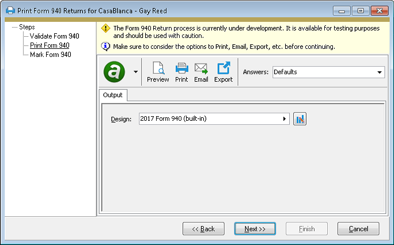Click the blue information icon in the notice
The width and height of the screenshot is (394, 245).
pyautogui.click(x=105, y=47)
